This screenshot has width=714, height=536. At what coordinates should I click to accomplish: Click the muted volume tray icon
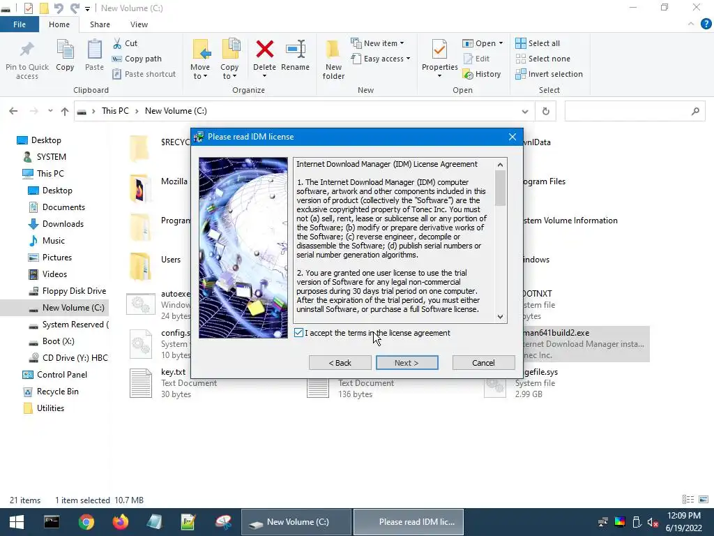pyautogui.click(x=653, y=522)
